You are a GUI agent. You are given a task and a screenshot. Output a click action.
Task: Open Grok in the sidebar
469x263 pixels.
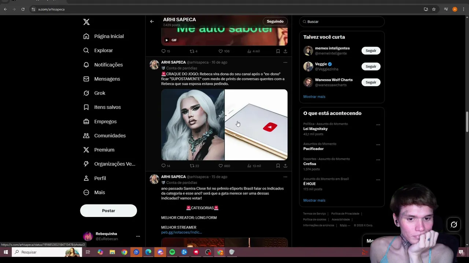coord(95,93)
